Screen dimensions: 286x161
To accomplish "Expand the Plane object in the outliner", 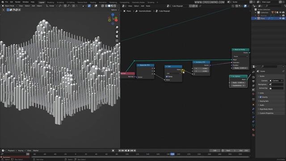I will click(256, 18).
